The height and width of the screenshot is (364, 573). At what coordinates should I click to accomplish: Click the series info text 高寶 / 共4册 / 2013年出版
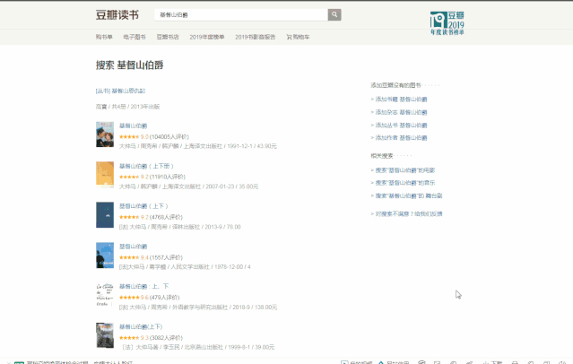(127, 107)
